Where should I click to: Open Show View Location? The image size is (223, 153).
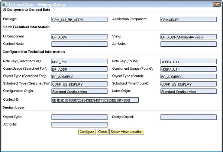pos(127,132)
